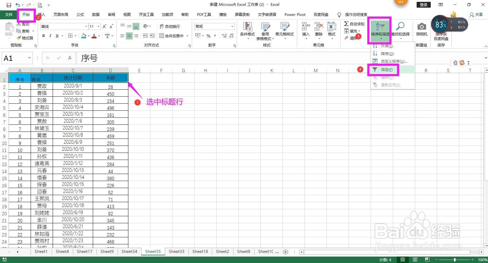Open the number format dropdown 常规
488x263 pixels.
point(232,27)
